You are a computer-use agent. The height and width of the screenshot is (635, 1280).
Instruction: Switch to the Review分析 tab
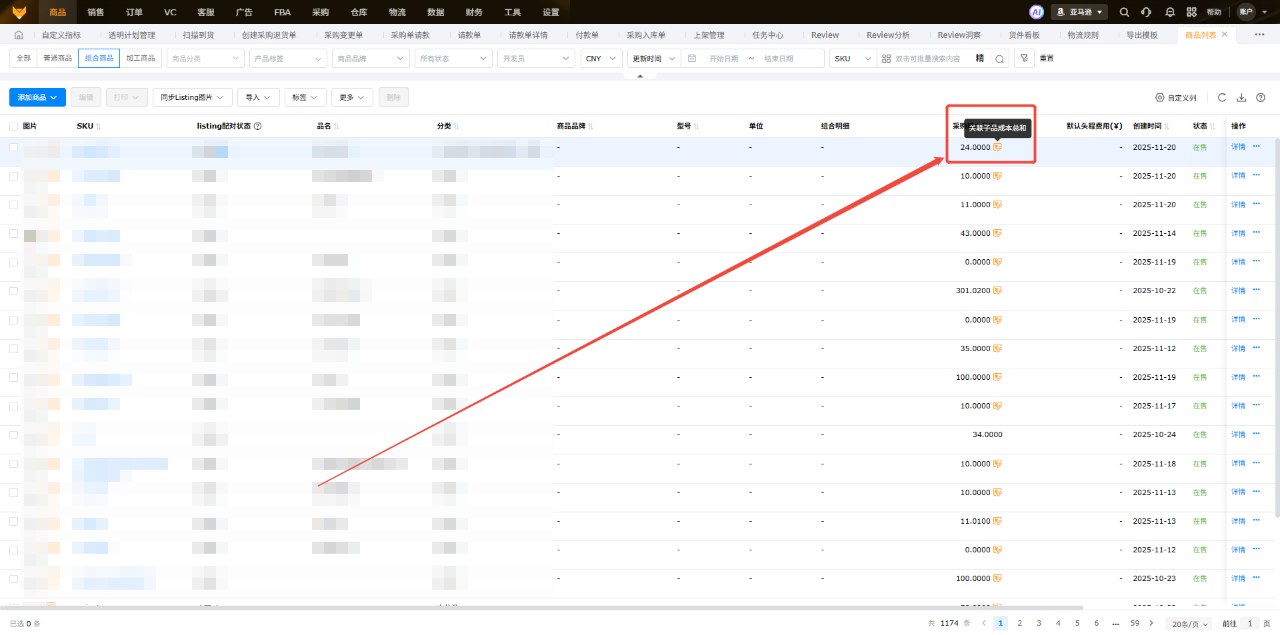(x=888, y=35)
